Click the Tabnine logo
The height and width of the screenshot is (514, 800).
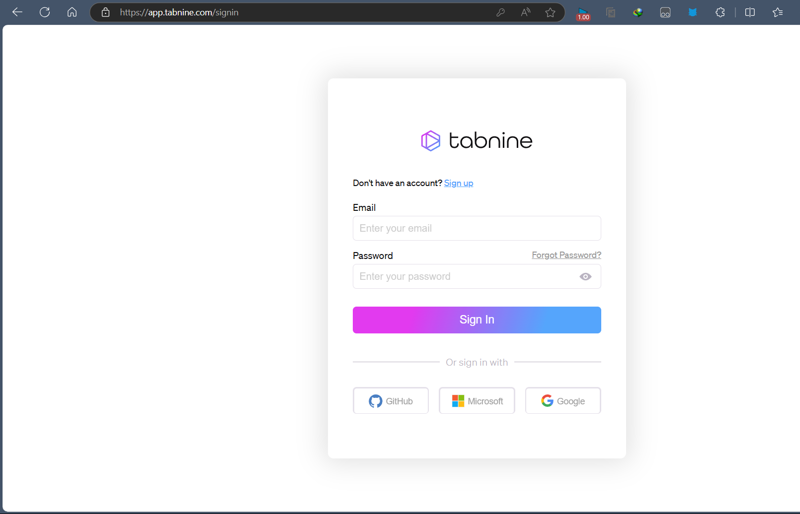477,140
